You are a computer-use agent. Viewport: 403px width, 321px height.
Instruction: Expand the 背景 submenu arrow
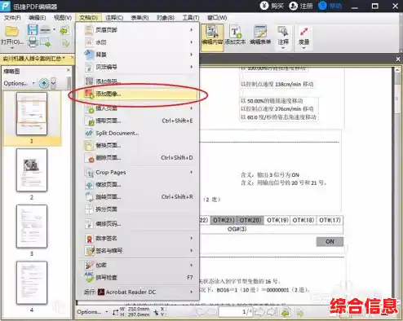coord(192,55)
